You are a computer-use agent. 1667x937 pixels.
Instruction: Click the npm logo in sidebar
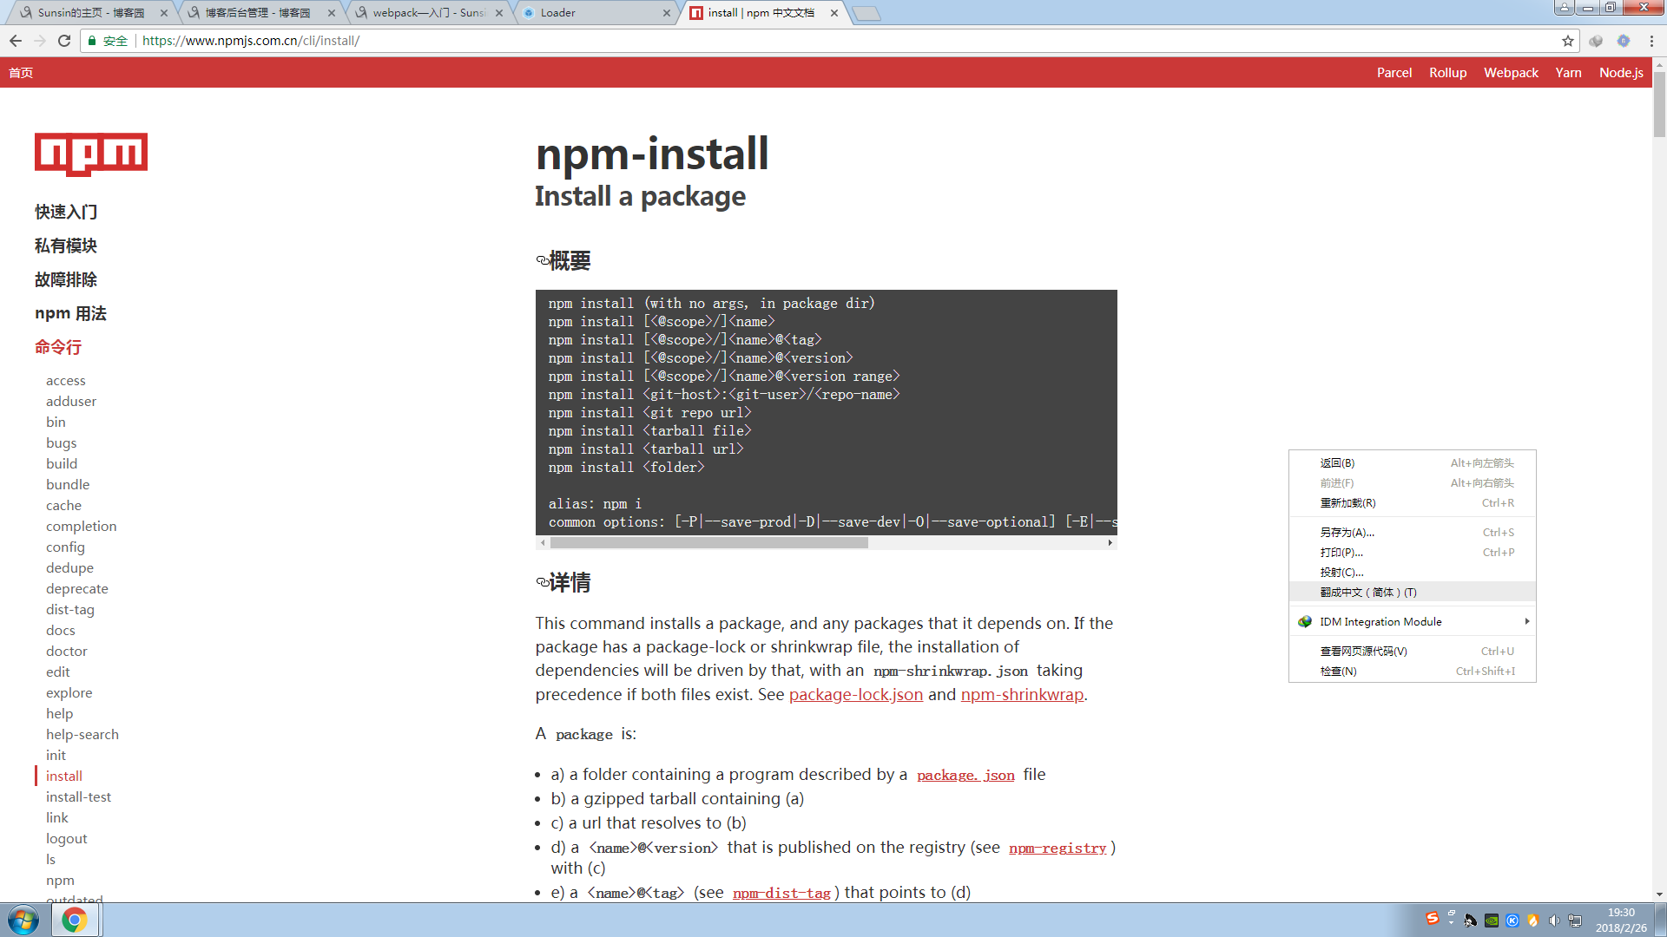coord(91,154)
